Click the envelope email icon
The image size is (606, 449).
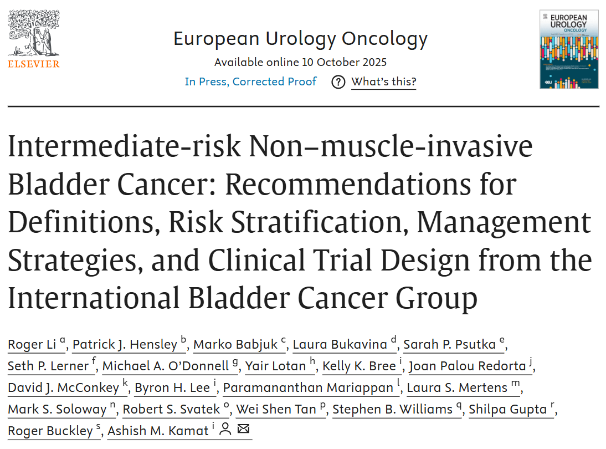[243, 429]
